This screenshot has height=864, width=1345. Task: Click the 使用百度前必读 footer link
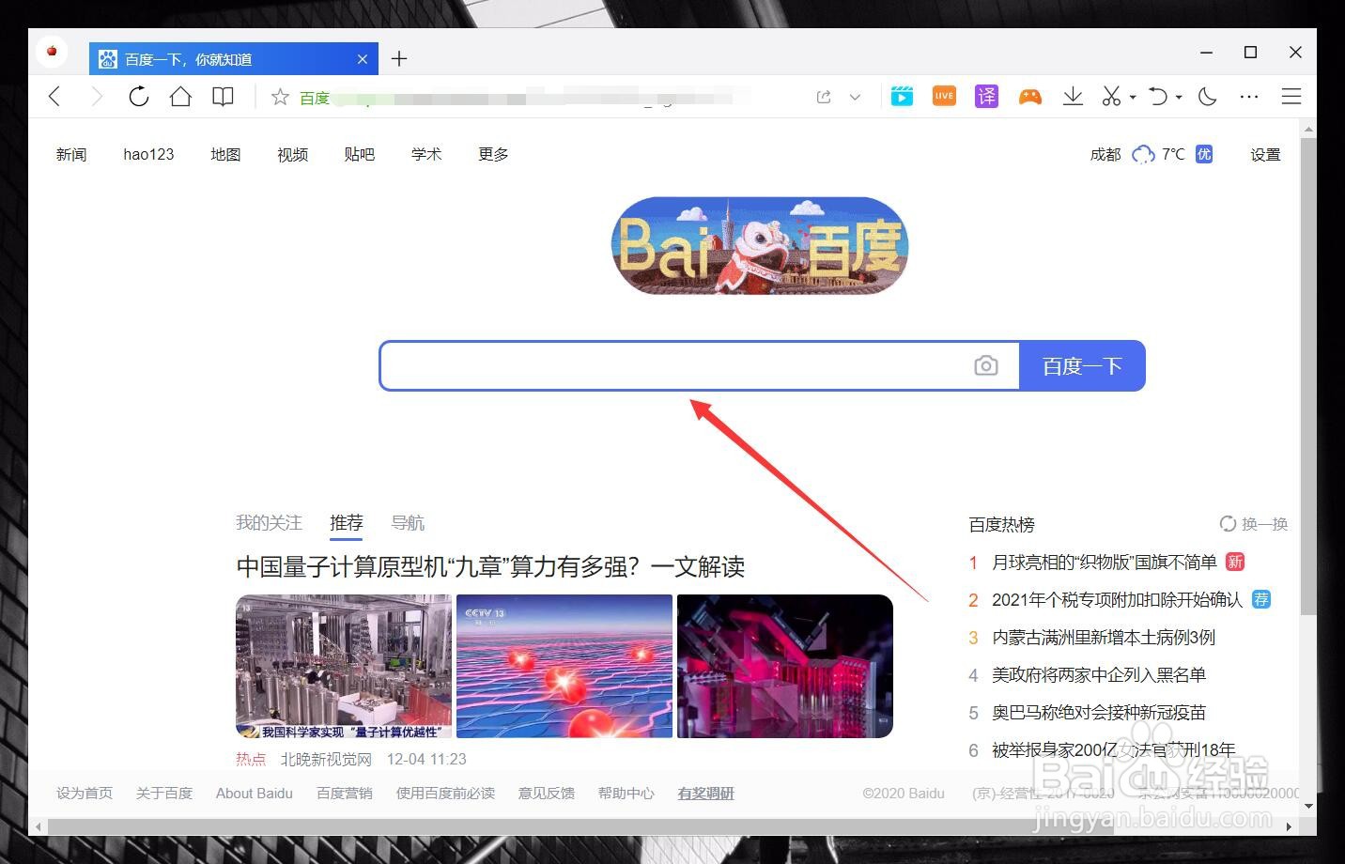tap(445, 793)
